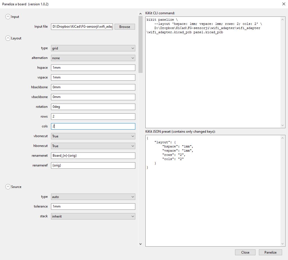Click the JSON preset box scroll down arrow
Image resolution: width=288 pixels, height=260 pixels.
(x=282, y=244)
